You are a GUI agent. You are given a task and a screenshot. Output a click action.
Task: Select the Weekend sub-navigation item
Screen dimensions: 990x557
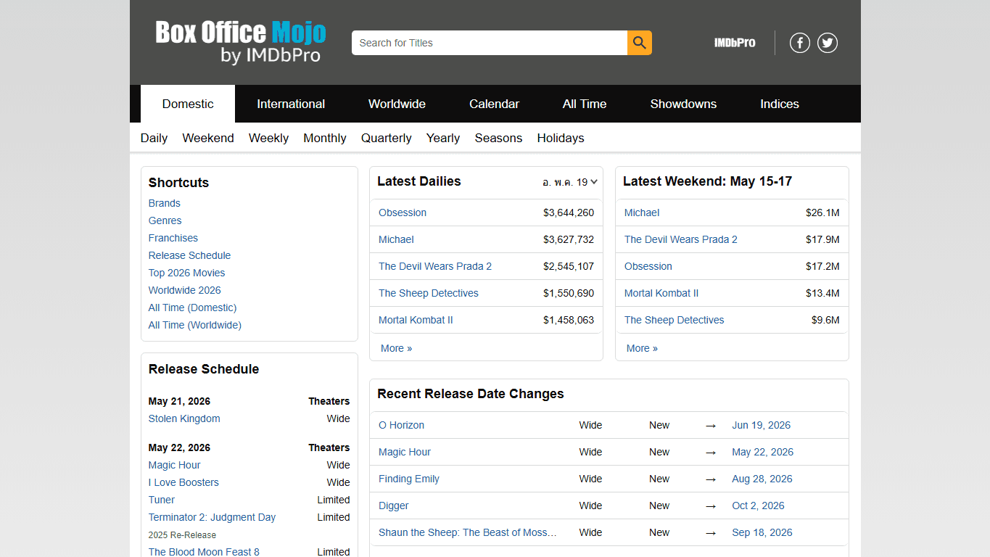(x=208, y=138)
